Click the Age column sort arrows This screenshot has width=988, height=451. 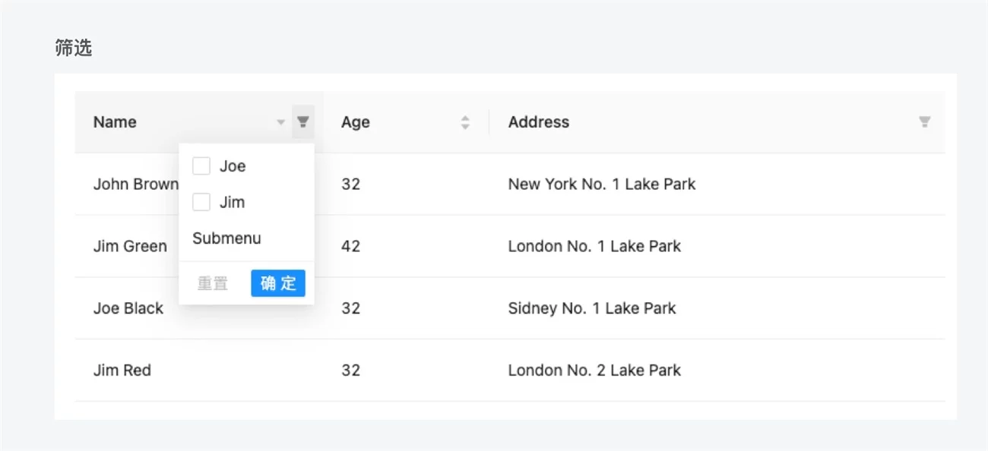tap(465, 122)
